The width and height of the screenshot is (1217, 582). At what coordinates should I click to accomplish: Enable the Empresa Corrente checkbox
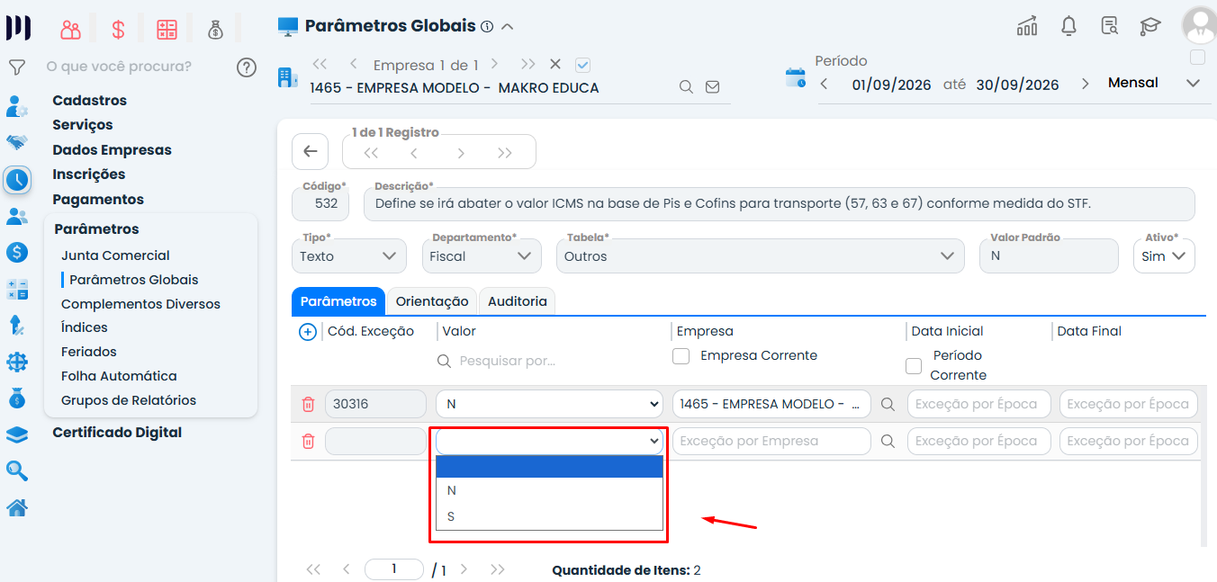tap(681, 356)
